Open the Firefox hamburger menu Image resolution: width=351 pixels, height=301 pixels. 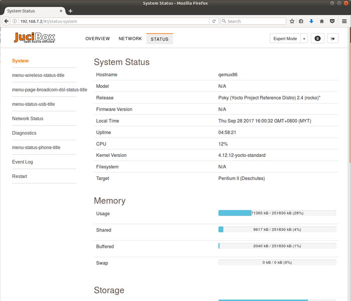click(x=343, y=21)
